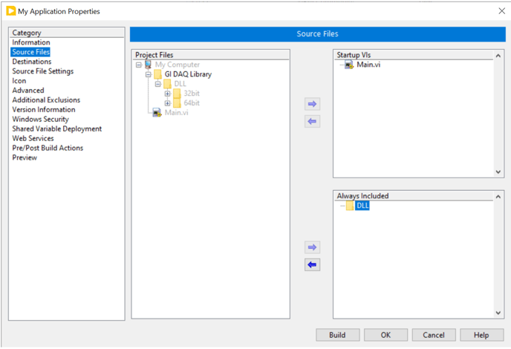This screenshot has height=349, width=511.
Task: Click the GI DAQ Library folder icon
Action: [x=157, y=75]
